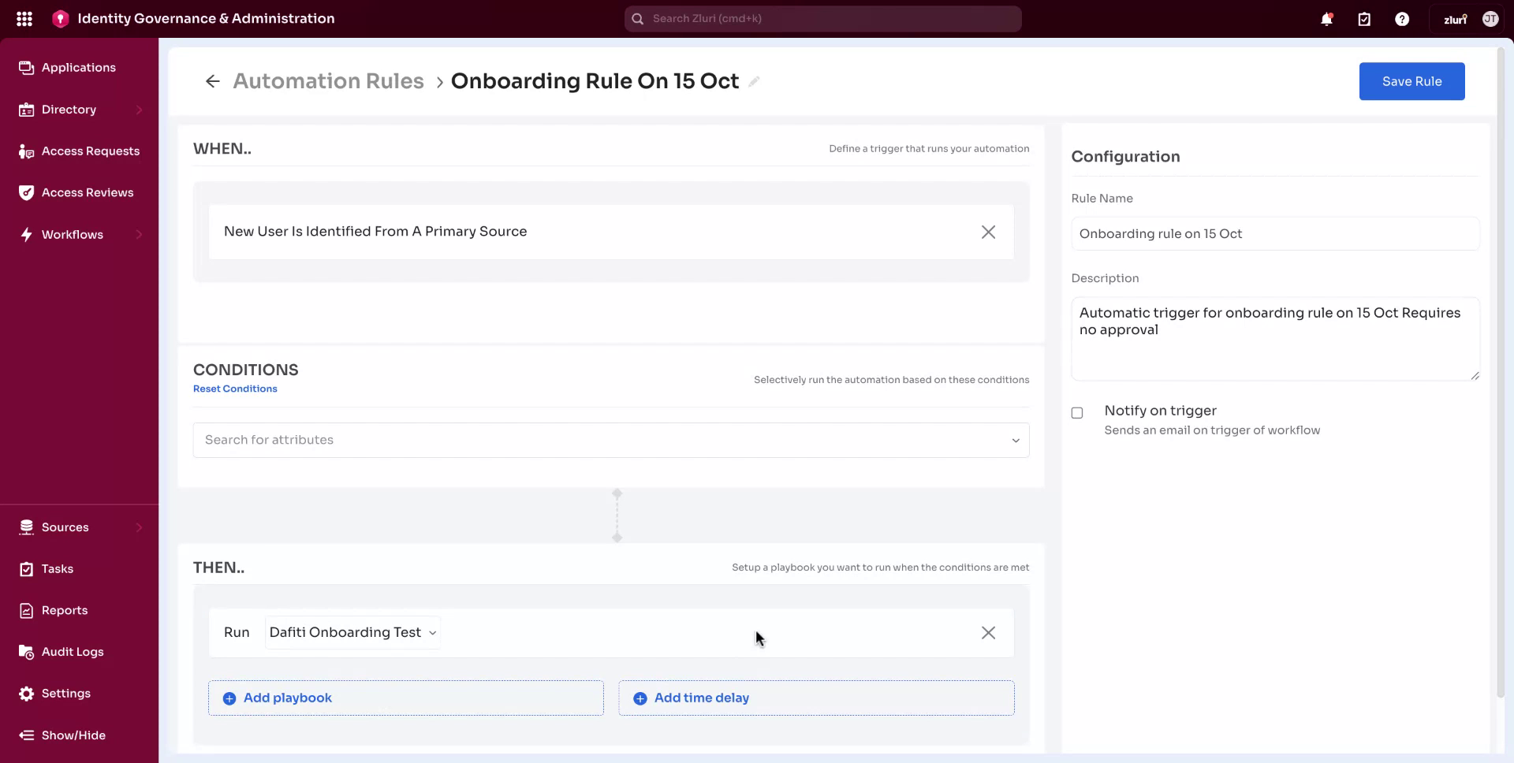Viewport: 1514px width, 763px height.
Task: Enable the Notify on trigger checkbox
Action: [1077, 412]
